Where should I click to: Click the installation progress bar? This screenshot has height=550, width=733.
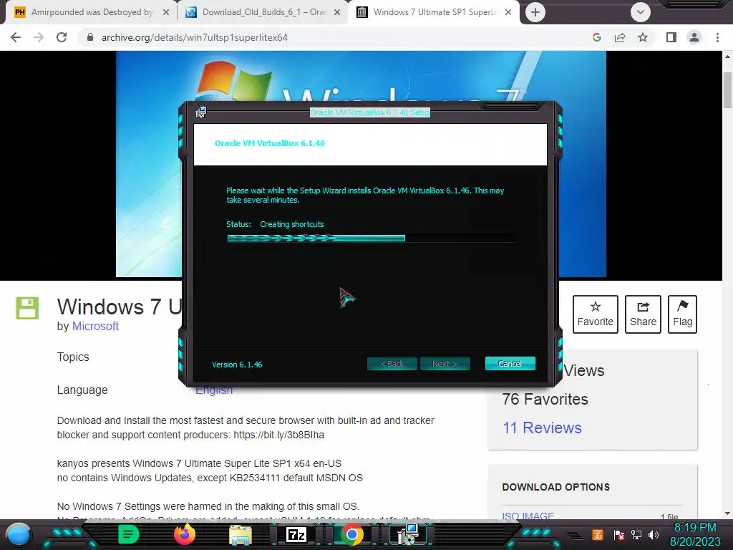click(370, 238)
